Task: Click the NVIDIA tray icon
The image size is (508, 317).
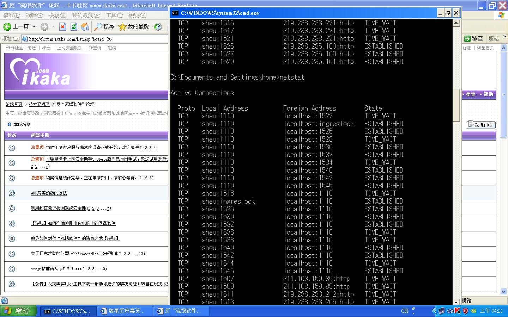Action: (473, 311)
